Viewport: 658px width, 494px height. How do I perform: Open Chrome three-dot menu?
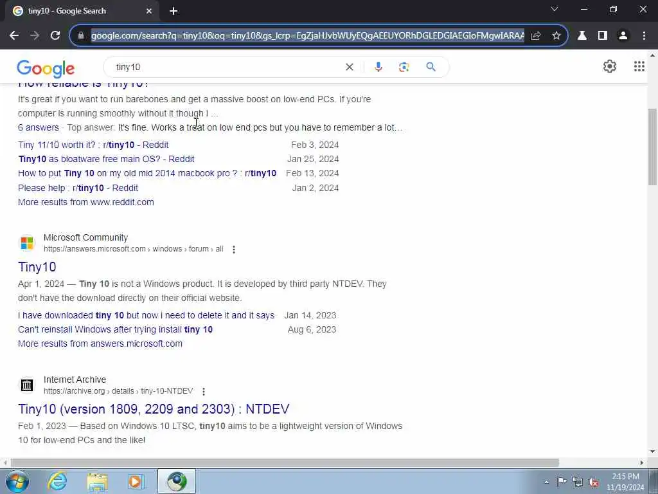[644, 36]
